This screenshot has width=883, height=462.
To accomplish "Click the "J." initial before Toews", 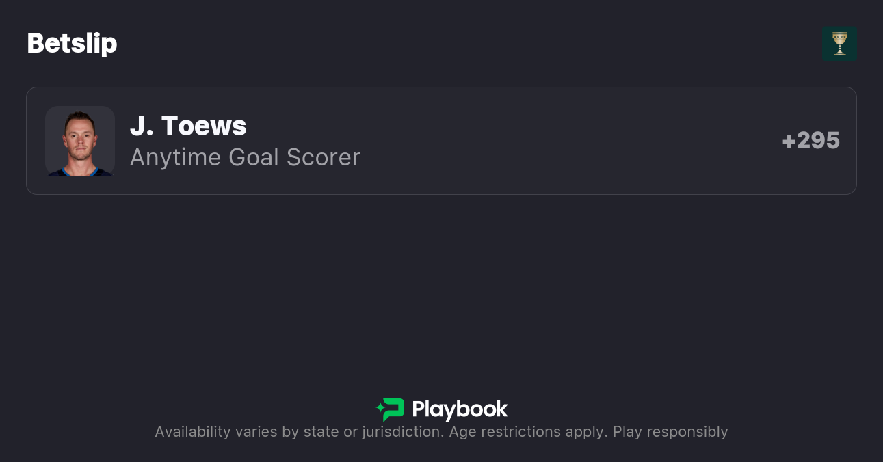I will [141, 126].
